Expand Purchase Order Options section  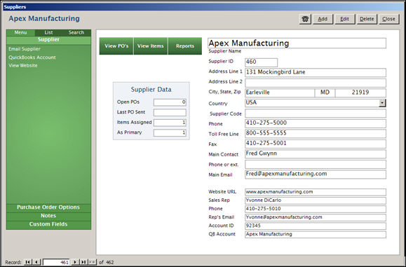[48, 207]
